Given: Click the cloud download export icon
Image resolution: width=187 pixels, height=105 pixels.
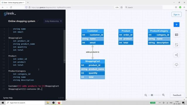Looking at the screenshot, I should (176, 65).
